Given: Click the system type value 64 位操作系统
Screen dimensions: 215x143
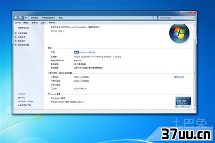Looking at the screenshot, I should pos(80,64).
